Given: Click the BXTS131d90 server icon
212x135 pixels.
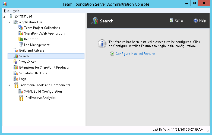Looking at the screenshot, I should click(x=11, y=16).
